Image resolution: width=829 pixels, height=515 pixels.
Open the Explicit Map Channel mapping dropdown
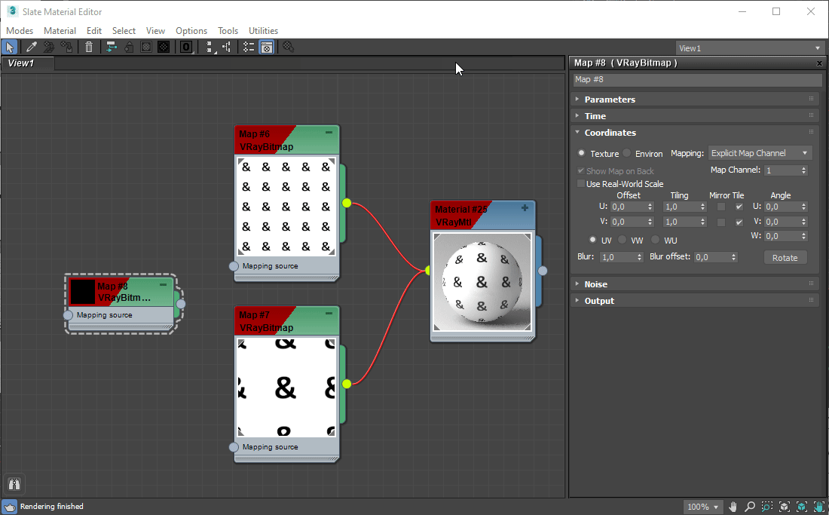(760, 153)
